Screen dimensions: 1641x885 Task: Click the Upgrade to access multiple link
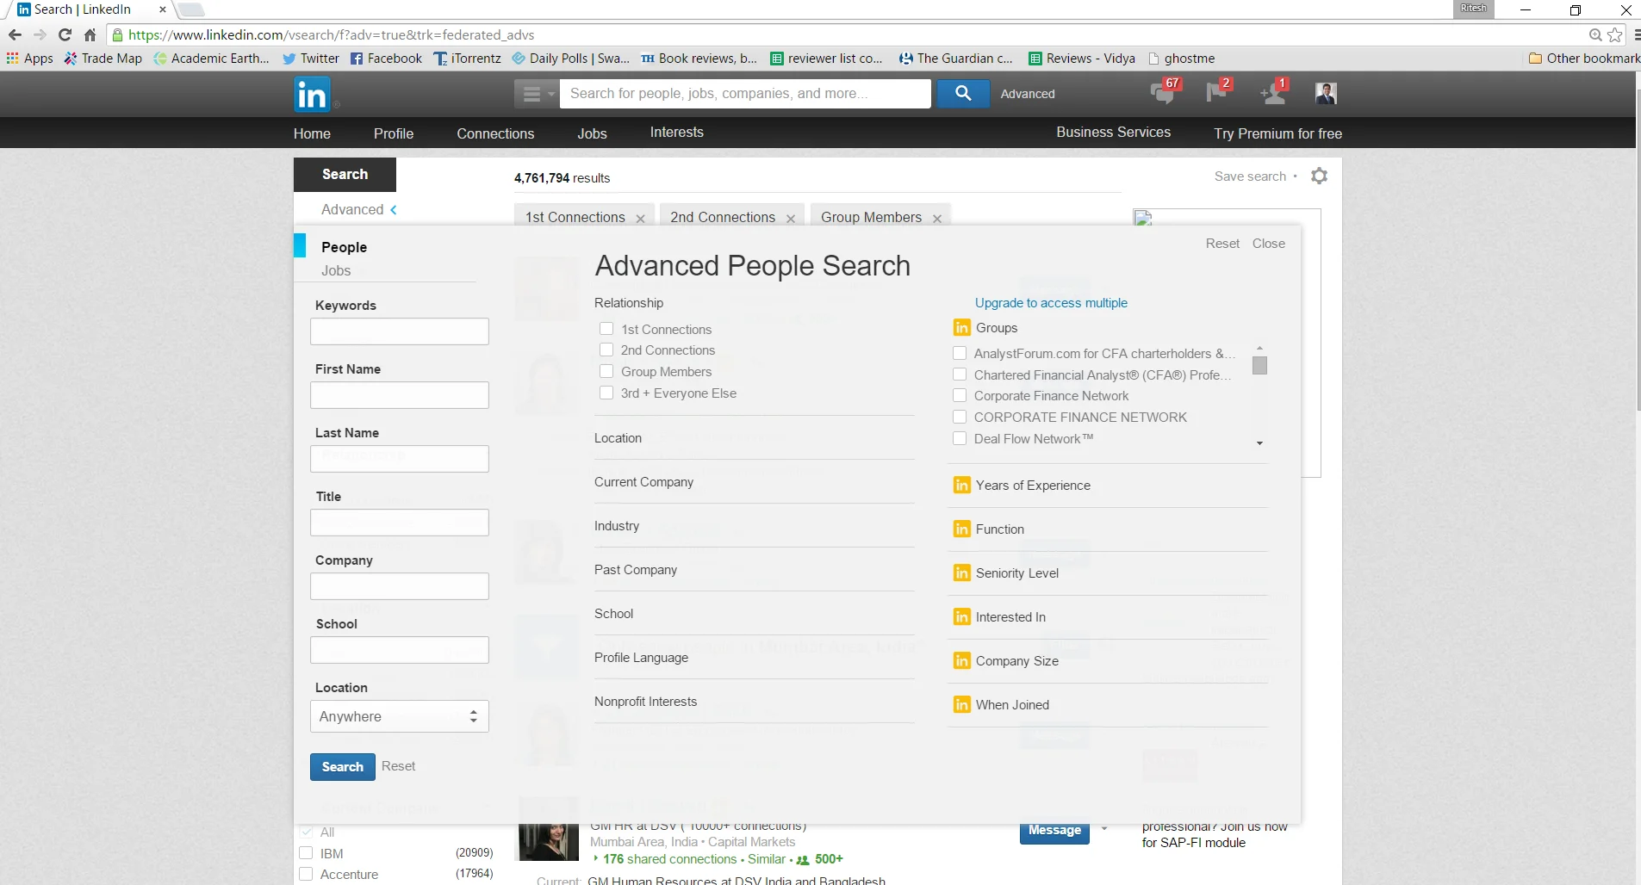[x=1051, y=303]
